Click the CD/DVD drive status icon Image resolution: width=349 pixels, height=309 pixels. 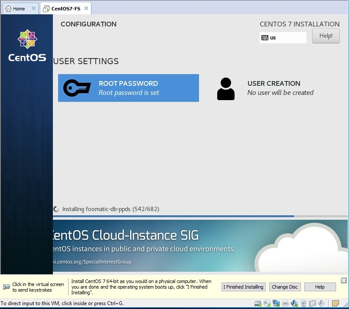coord(267,303)
